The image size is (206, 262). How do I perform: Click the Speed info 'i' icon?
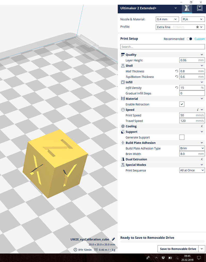tap(198, 110)
